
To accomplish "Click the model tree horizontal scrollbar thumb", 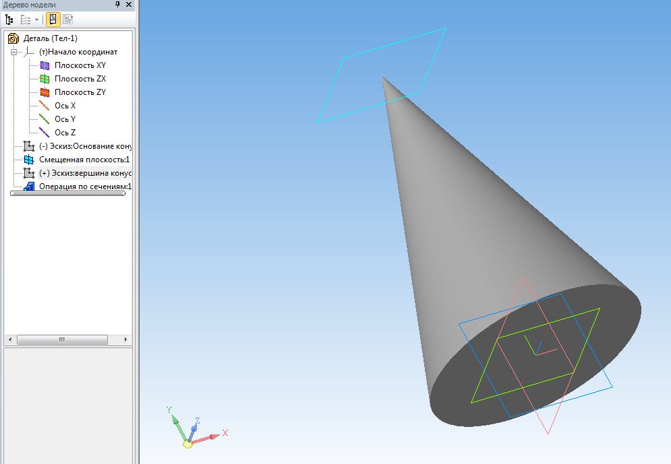I will [x=62, y=339].
